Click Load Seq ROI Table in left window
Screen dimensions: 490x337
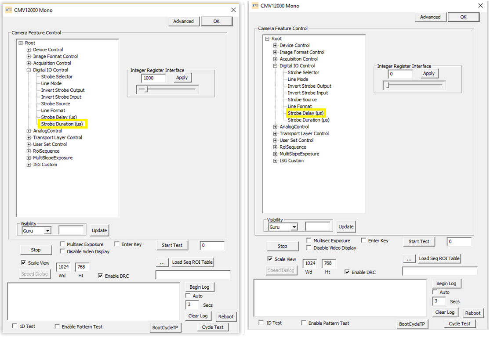coord(192,262)
